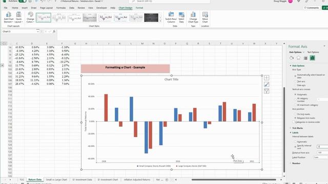Select the Date axis radio button
This screenshot has height=184, width=328.
295,85
